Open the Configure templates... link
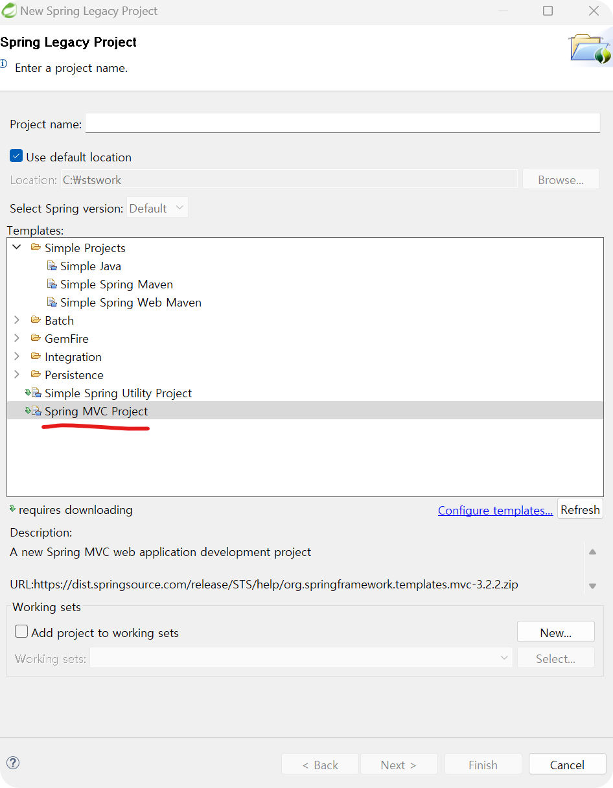 point(495,510)
